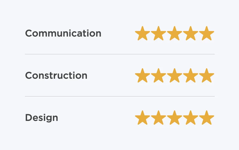Select the third Design star
Image resolution: width=239 pixels, height=150 pixels.
tap(175, 118)
